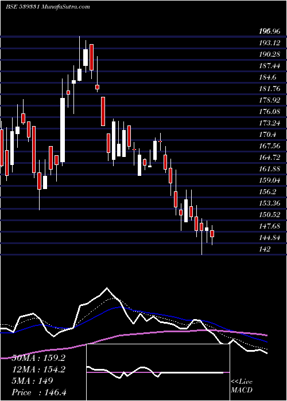287x401 pixels.
Task: Click the 167.56 price label
Action: (x=269, y=146)
